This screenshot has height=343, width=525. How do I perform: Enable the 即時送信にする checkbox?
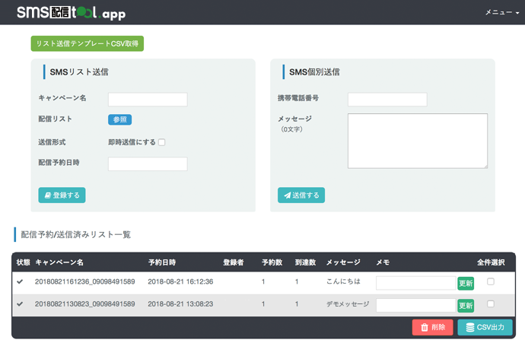(162, 142)
